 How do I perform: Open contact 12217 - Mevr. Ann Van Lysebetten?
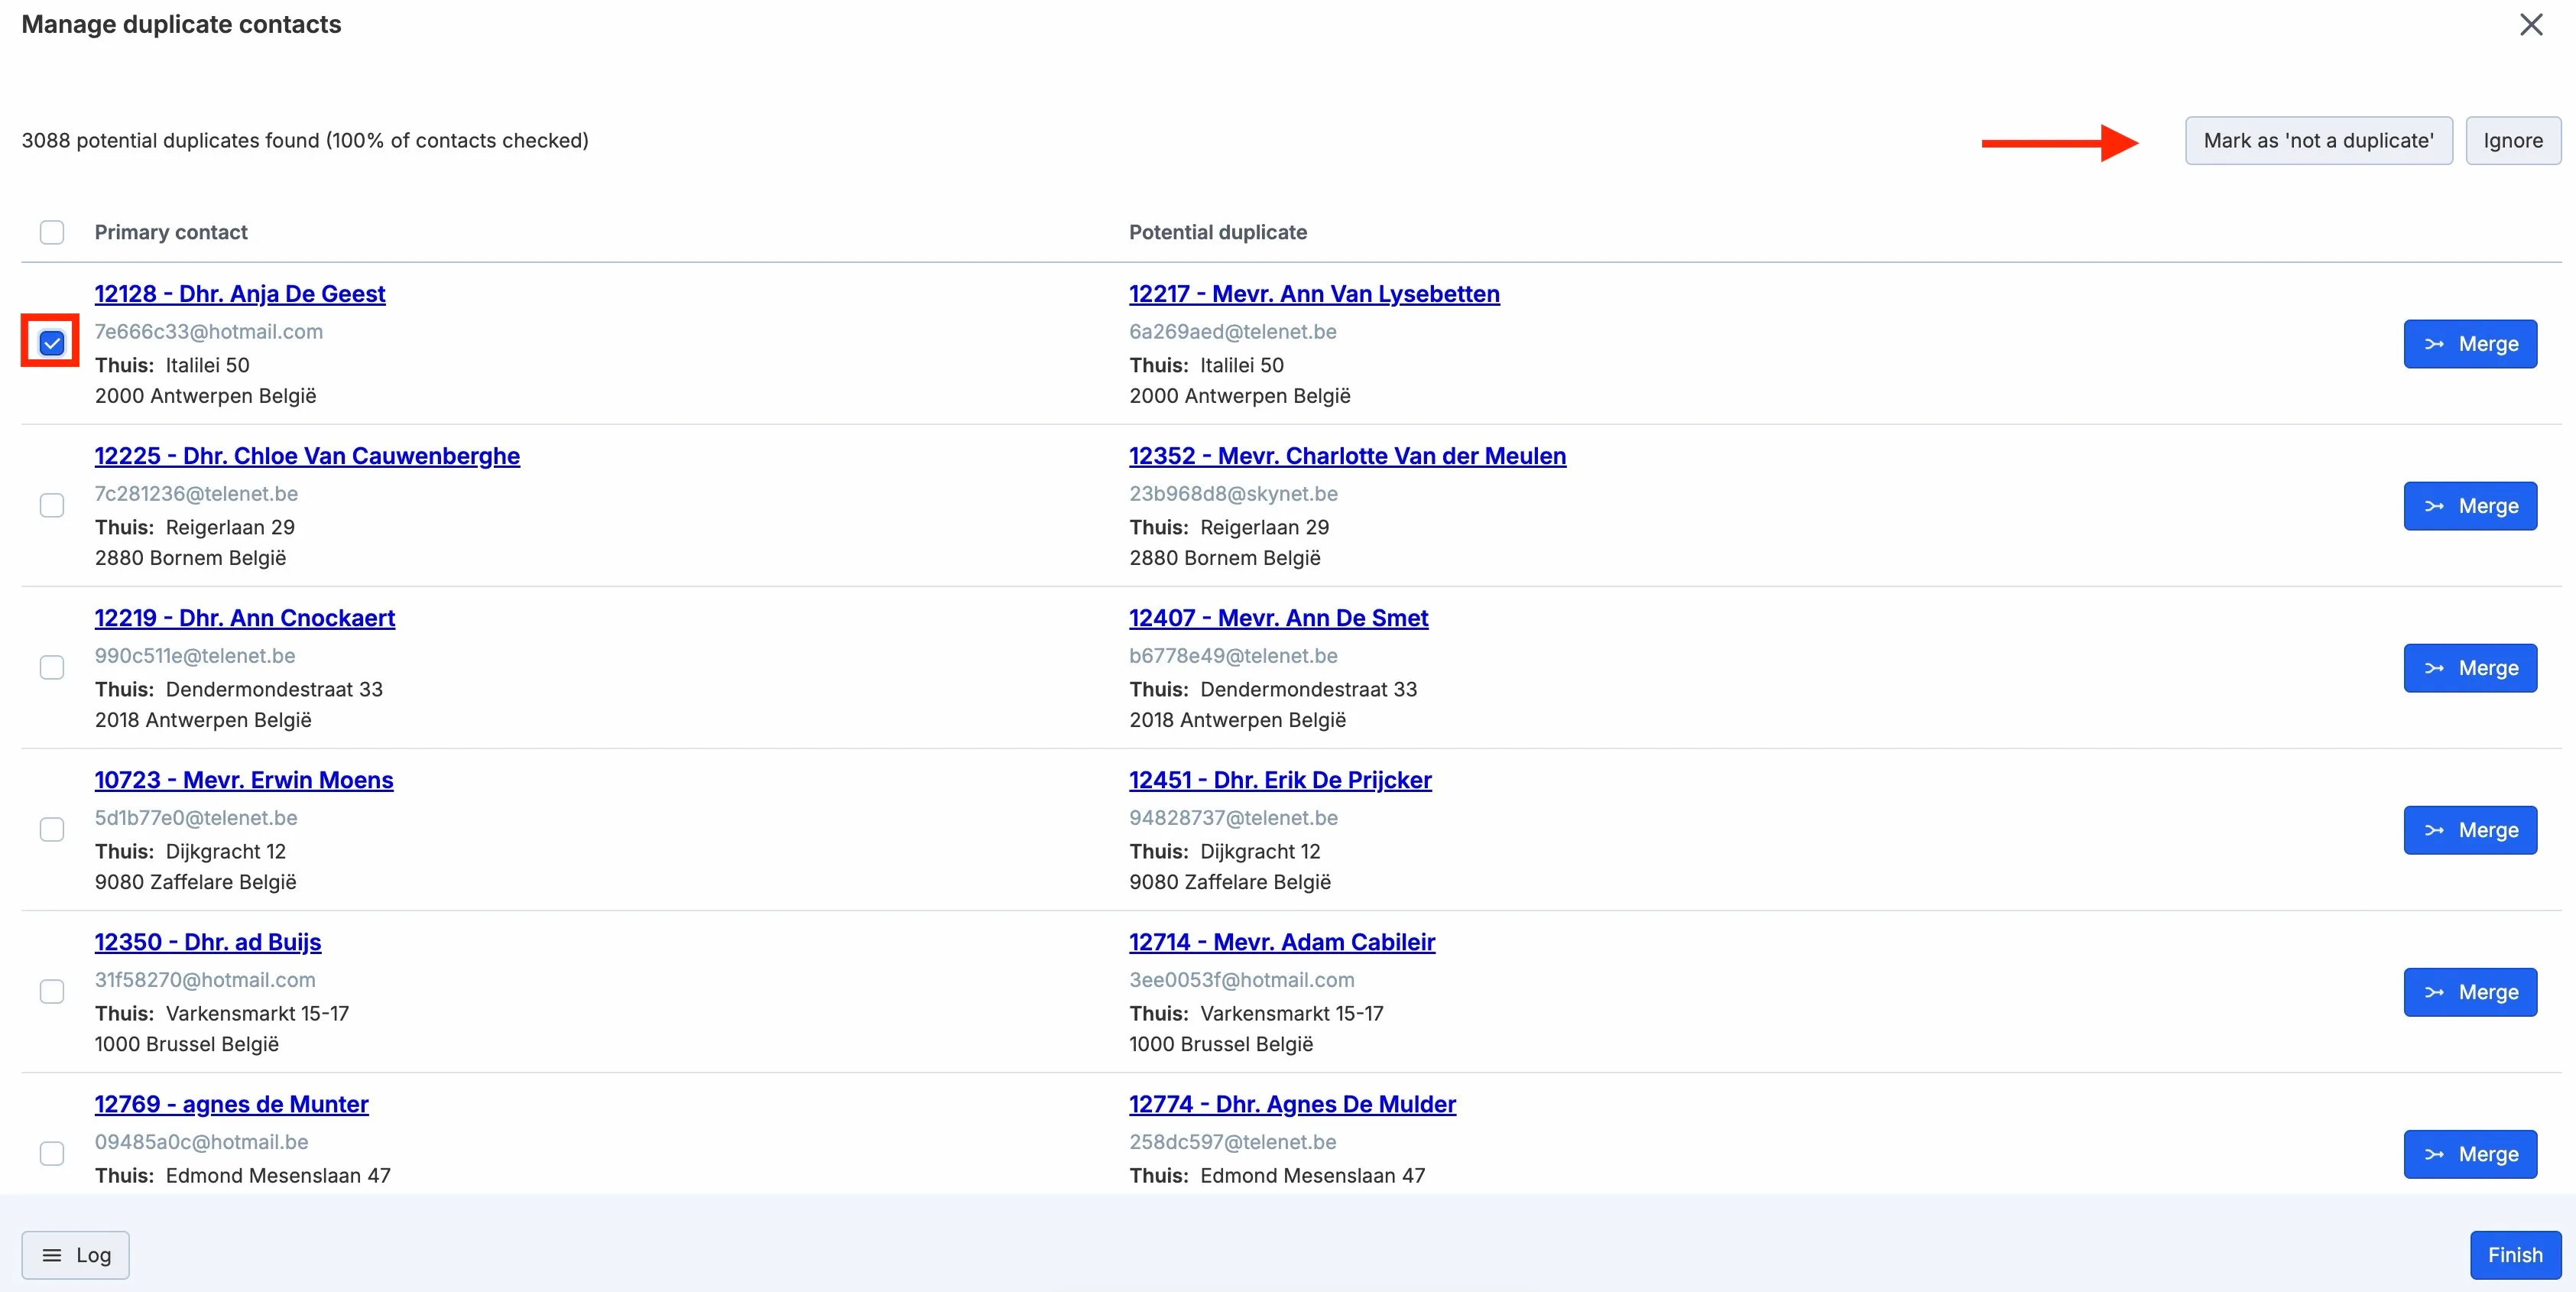1314,294
